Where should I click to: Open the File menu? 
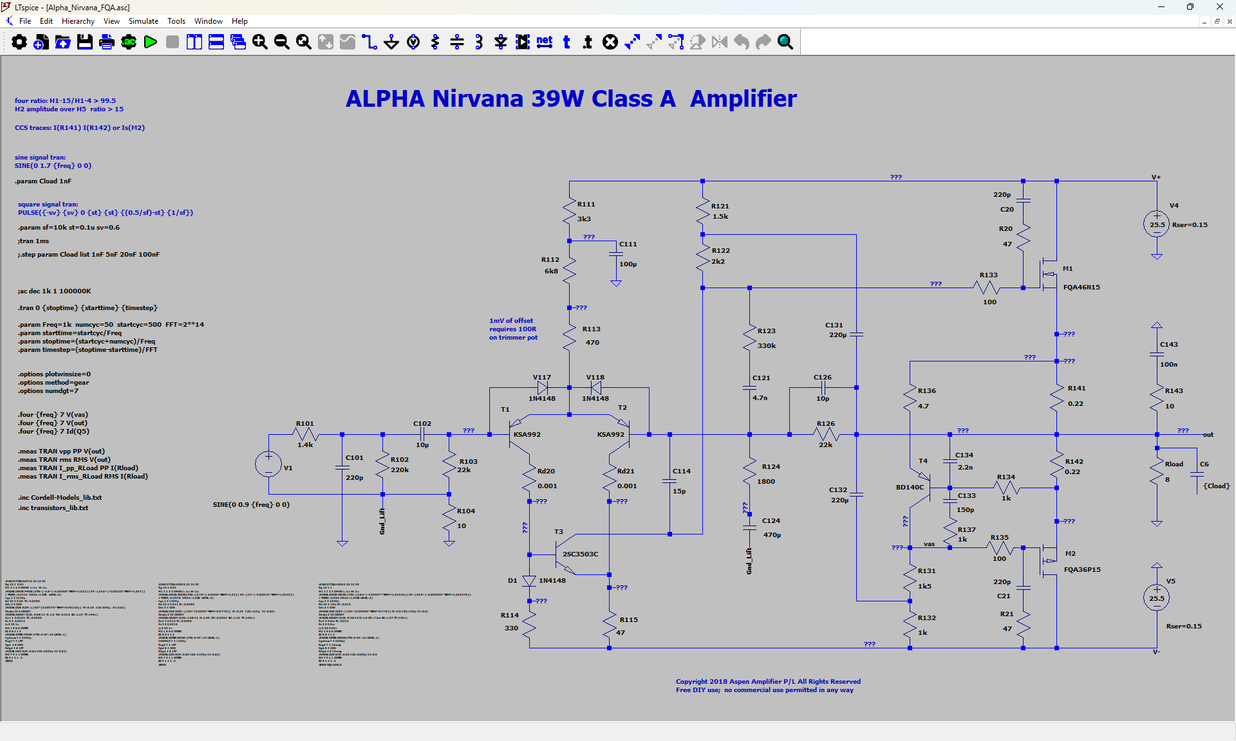25,21
